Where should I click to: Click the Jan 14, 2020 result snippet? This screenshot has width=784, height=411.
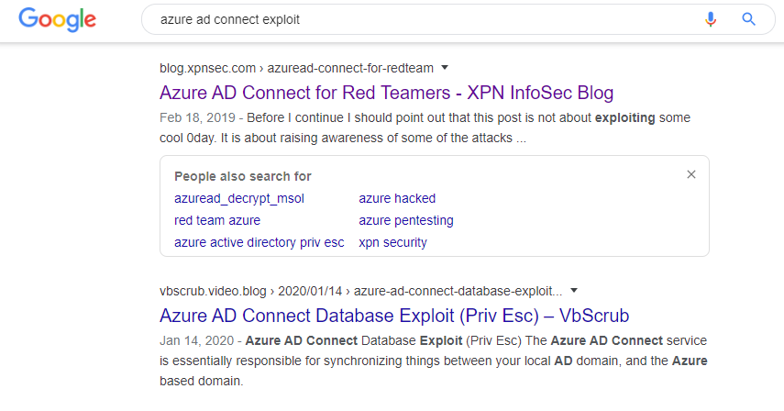[433, 361]
